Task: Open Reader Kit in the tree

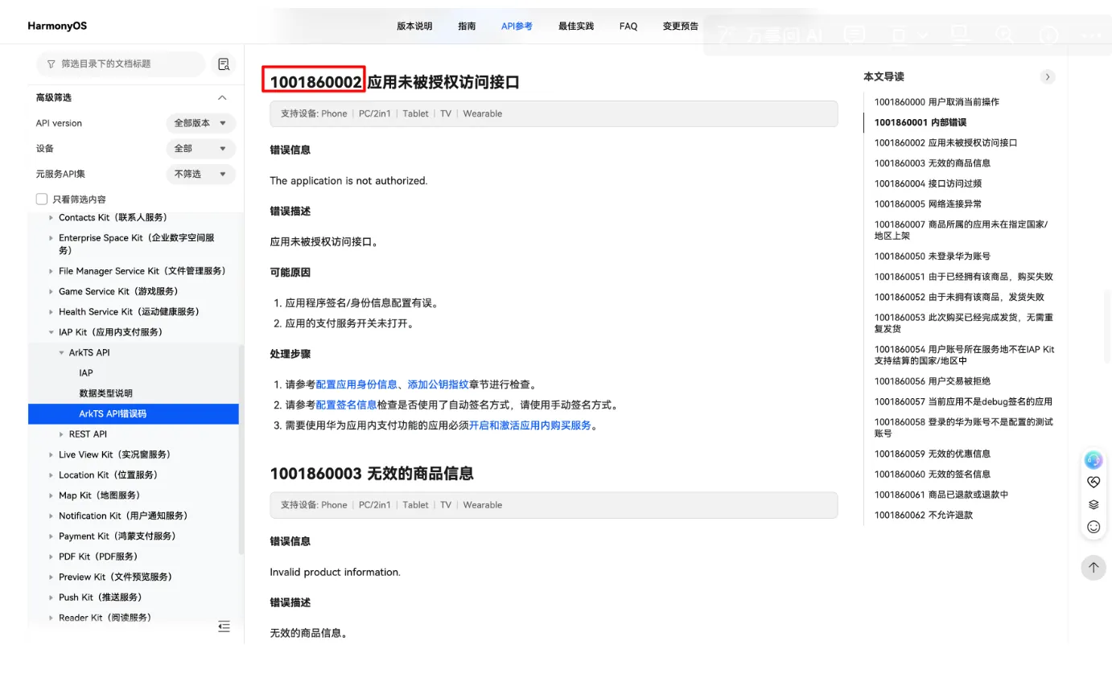Action: tap(105, 618)
